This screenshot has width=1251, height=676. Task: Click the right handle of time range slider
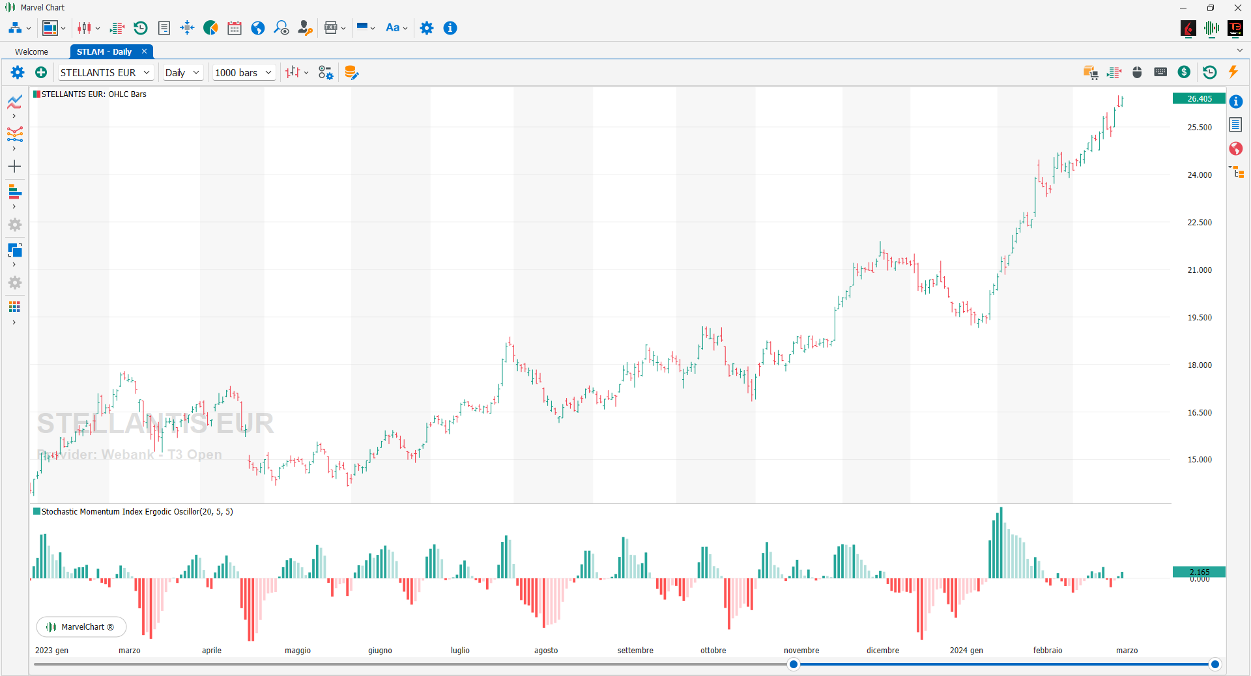click(1215, 664)
